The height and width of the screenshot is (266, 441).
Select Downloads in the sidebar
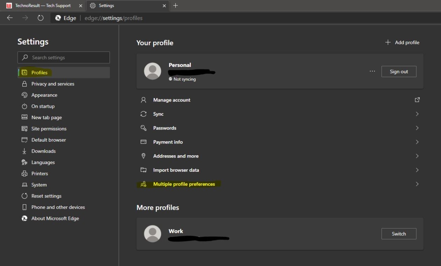point(42,151)
